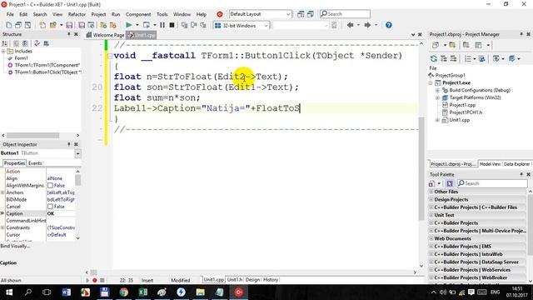Viewport: 533px width, 300px height.
Task: Click the Open Project folder icon
Action: coord(53,25)
